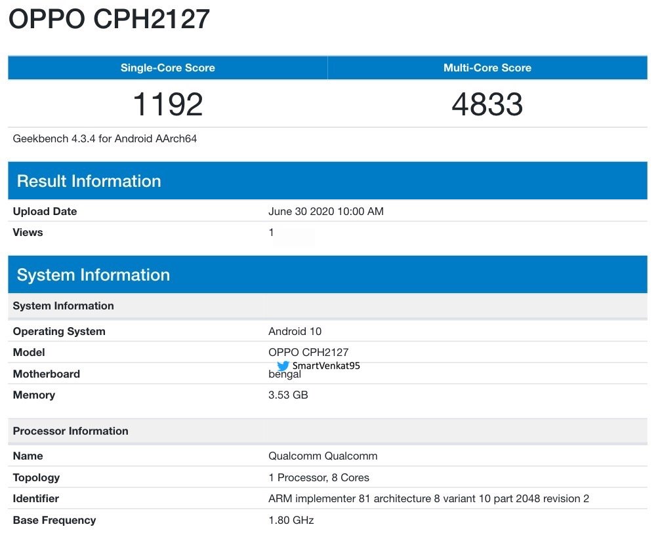Select the Single-Core Score header
This screenshot has width=662, height=533.
pyautogui.click(x=167, y=68)
